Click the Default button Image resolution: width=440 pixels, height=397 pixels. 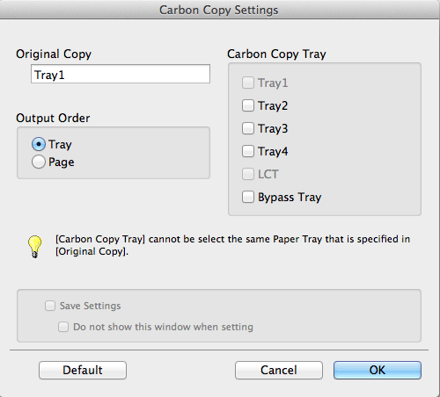coord(83,370)
